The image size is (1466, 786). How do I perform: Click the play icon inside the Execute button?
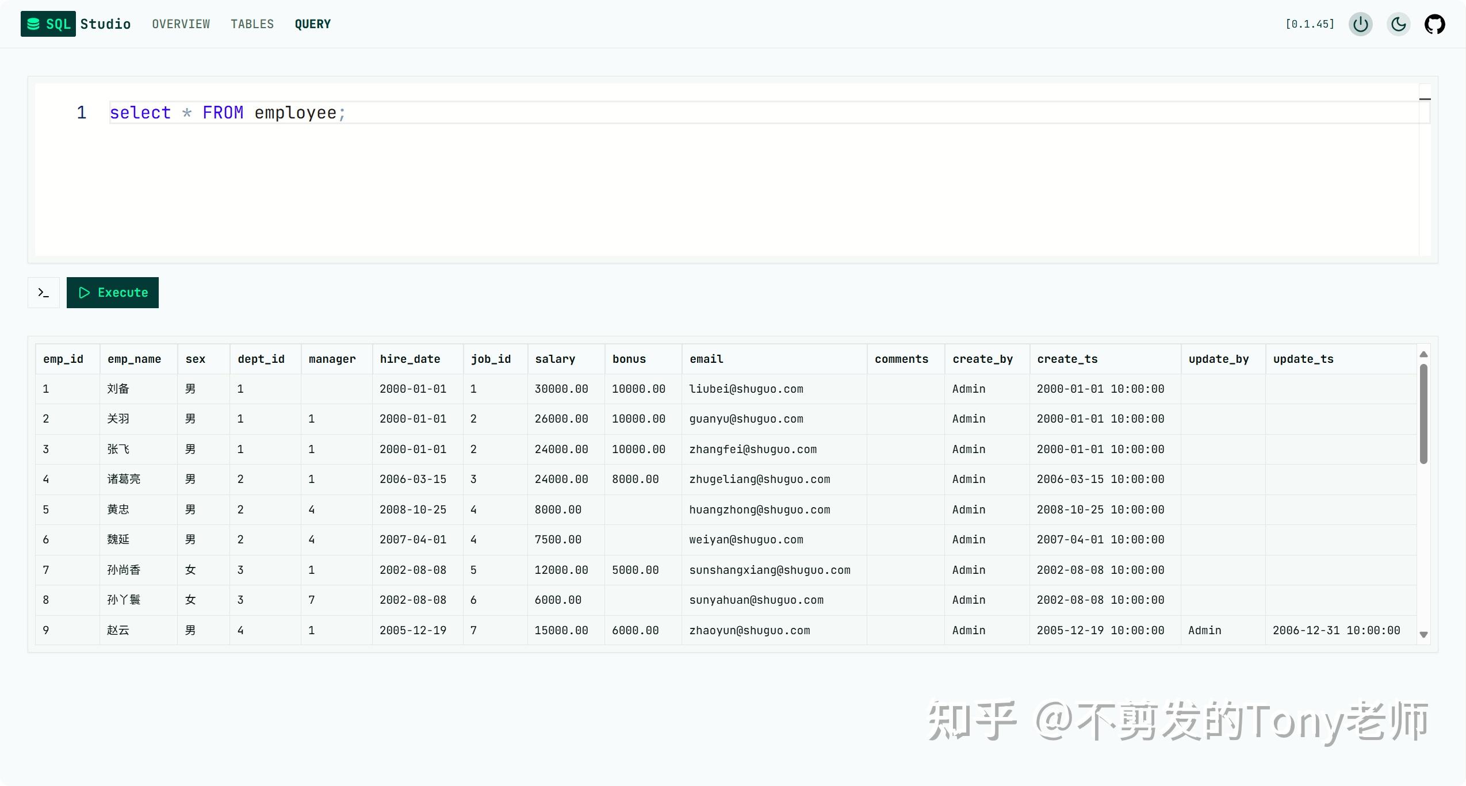coord(85,293)
